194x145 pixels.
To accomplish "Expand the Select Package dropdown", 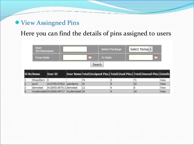I will 141,49.
